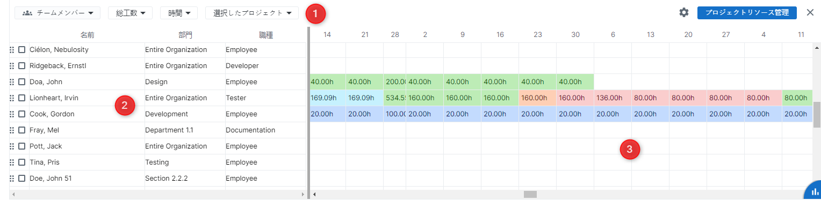Image resolution: width=821 pixels, height=200 pixels.
Task: Grab the drag handle beside Doa, John
Action: click(12, 82)
